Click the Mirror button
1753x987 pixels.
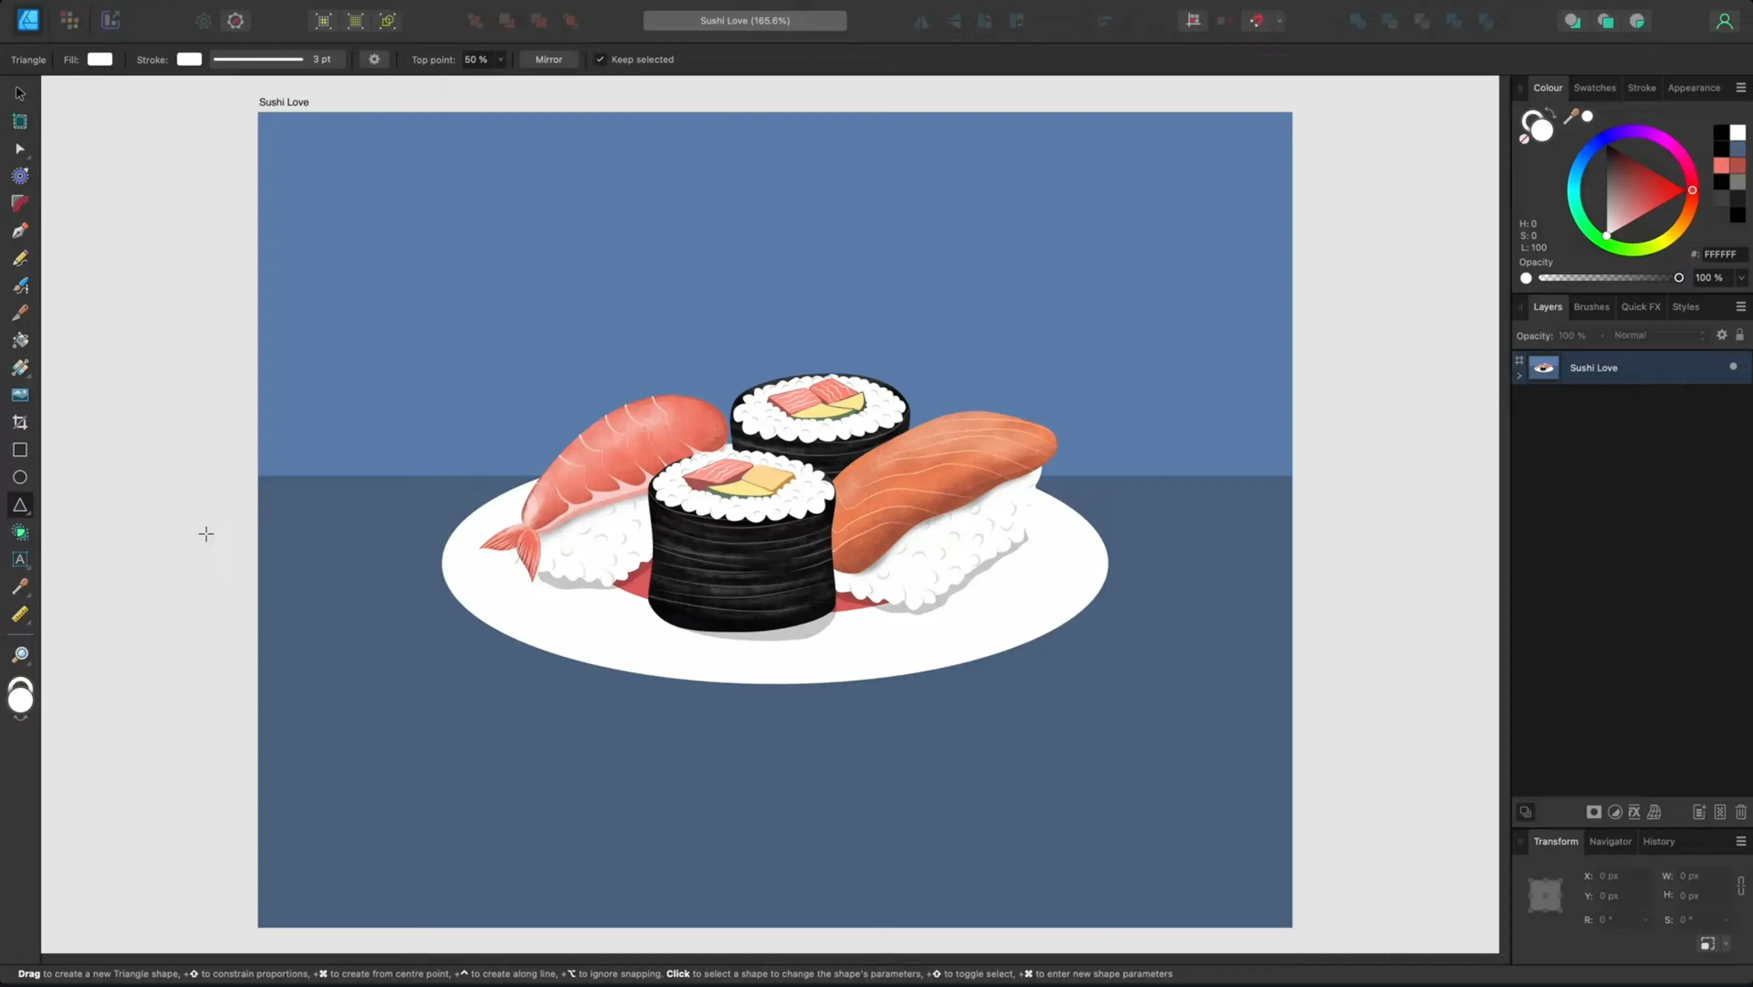point(548,59)
